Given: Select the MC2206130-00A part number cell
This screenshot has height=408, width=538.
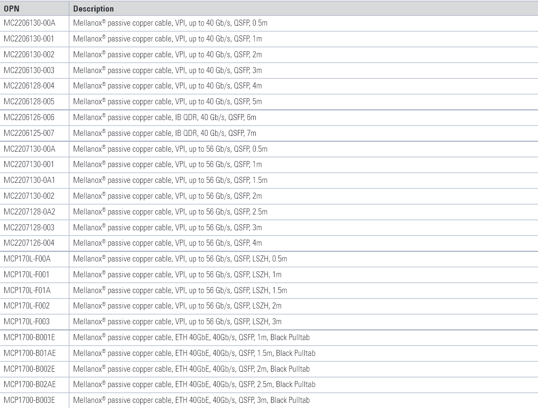Looking at the screenshot, I should click(29, 23).
